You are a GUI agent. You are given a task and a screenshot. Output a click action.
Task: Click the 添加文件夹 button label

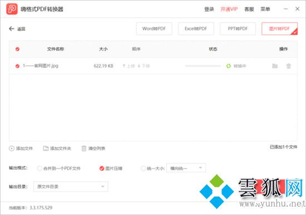(x=61, y=148)
